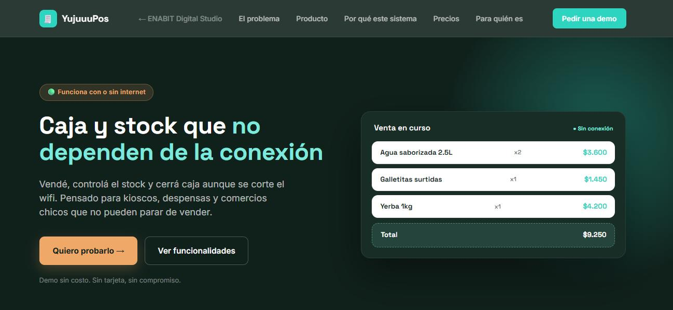
Task: Click the green dot in the offline badge
Action: (x=51, y=92)
